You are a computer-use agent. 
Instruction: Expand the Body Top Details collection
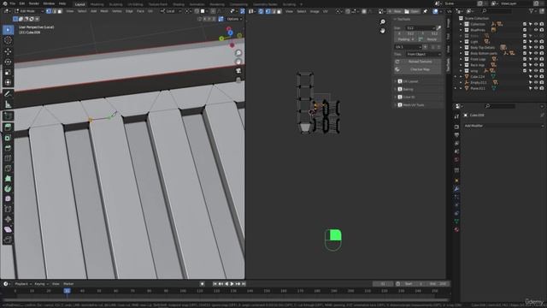coord(461,48)
